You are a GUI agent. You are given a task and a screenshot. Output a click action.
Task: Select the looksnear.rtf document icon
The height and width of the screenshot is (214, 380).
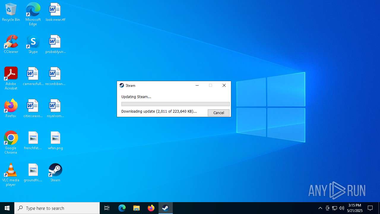[x=55, y=12]
